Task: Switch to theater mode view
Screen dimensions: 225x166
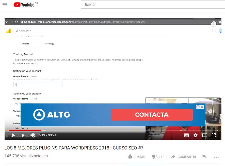Action: [x=204, y=135]
